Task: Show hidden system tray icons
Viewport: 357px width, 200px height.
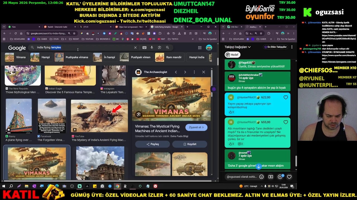Action: [x=262, y=186]
